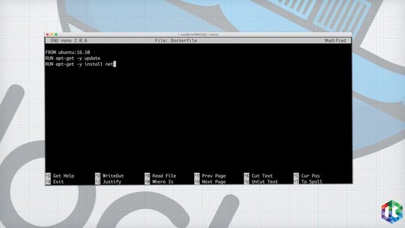Click the ^X Exit shortcut
The height and width of the screenshot is (228, 405).
click(x=54, y=182)
